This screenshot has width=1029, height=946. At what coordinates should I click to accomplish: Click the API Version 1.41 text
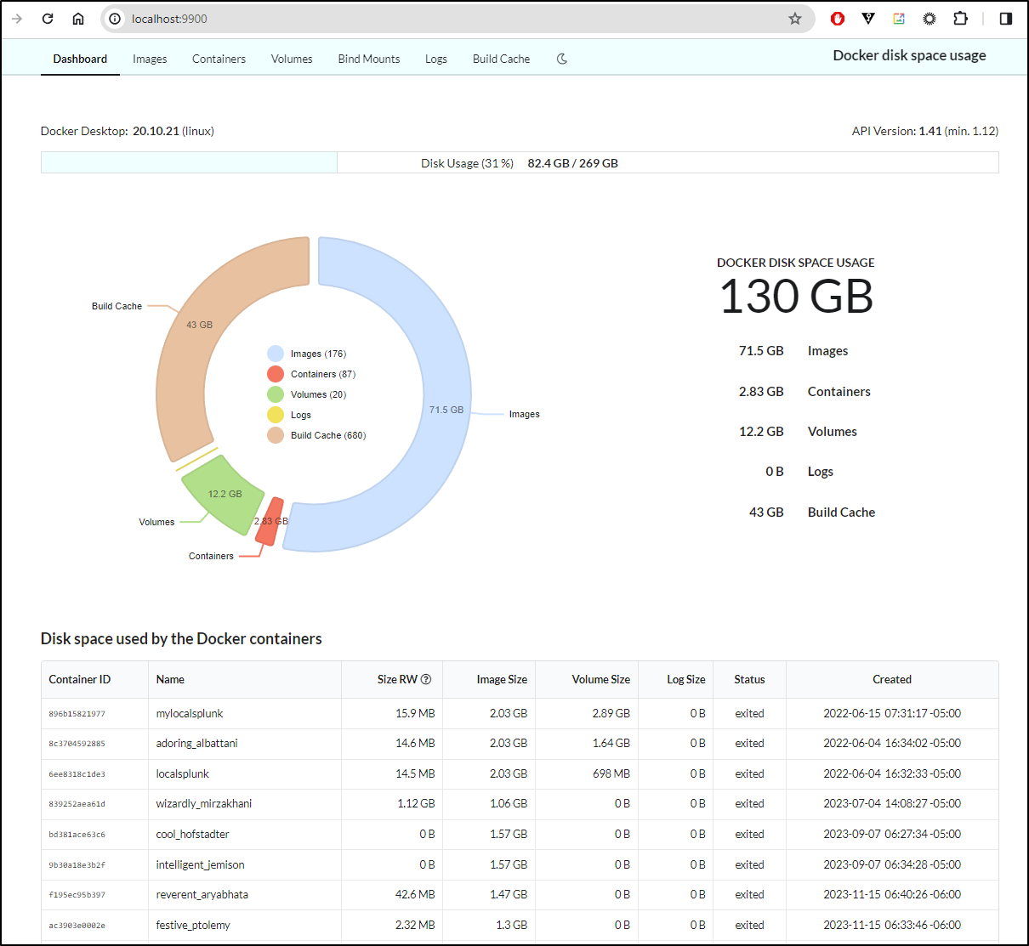(x=925, y=131)
